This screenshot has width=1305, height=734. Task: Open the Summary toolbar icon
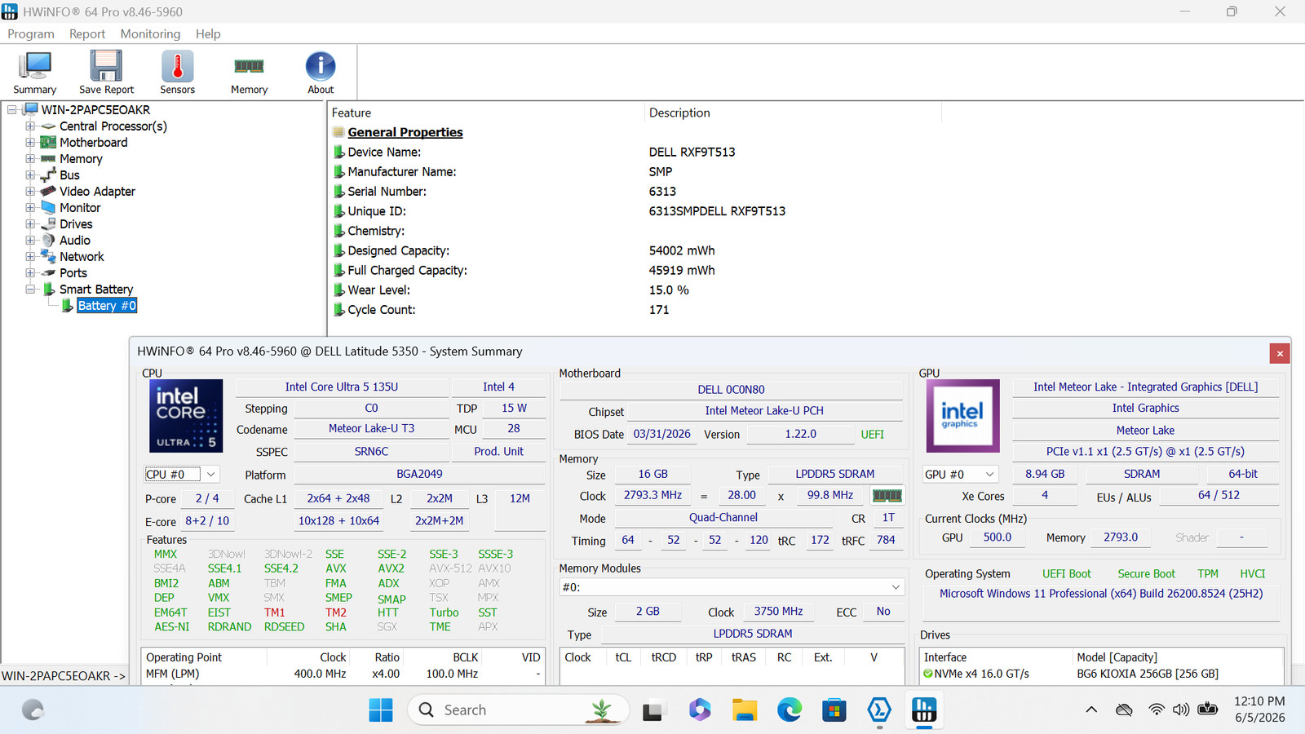click(35, 72)
